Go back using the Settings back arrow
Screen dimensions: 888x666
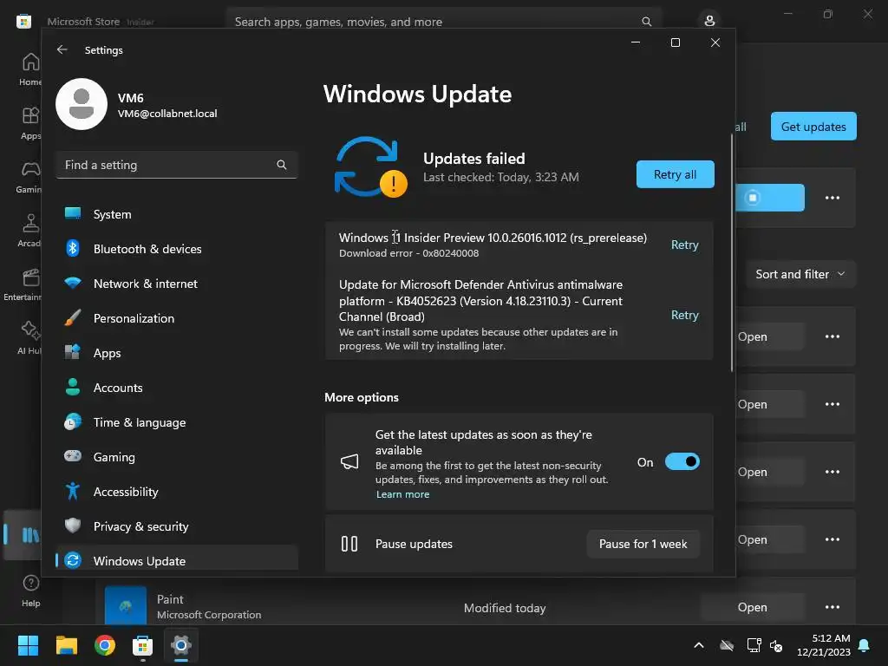click(x=62, y=49)
